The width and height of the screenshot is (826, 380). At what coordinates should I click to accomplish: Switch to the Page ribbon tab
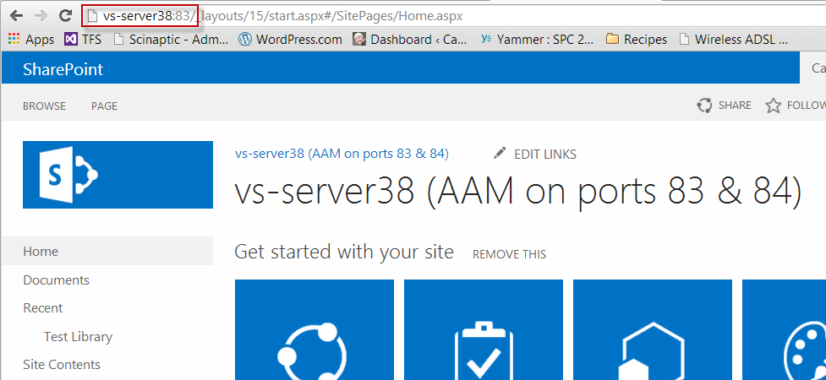(104, 106)
